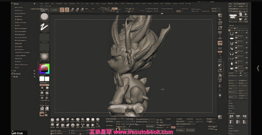Open the Alpha menu
Viewport: 262px width, 135px height.
pyautogui.click(x=41, y=3)
